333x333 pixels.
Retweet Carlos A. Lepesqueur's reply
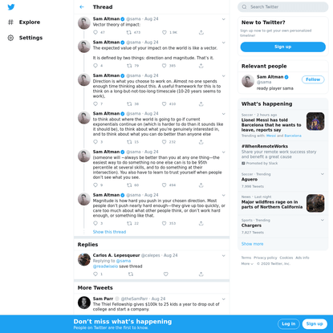click(131, 274)
